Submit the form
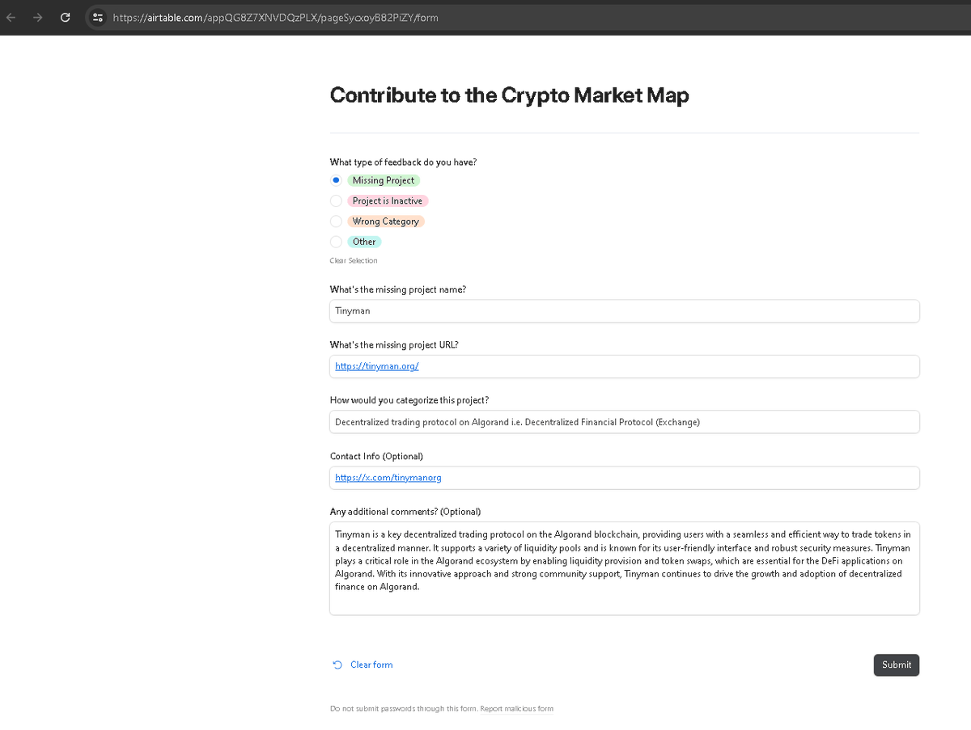The width and height of the screenshot is (971, 730). [897, 665]
